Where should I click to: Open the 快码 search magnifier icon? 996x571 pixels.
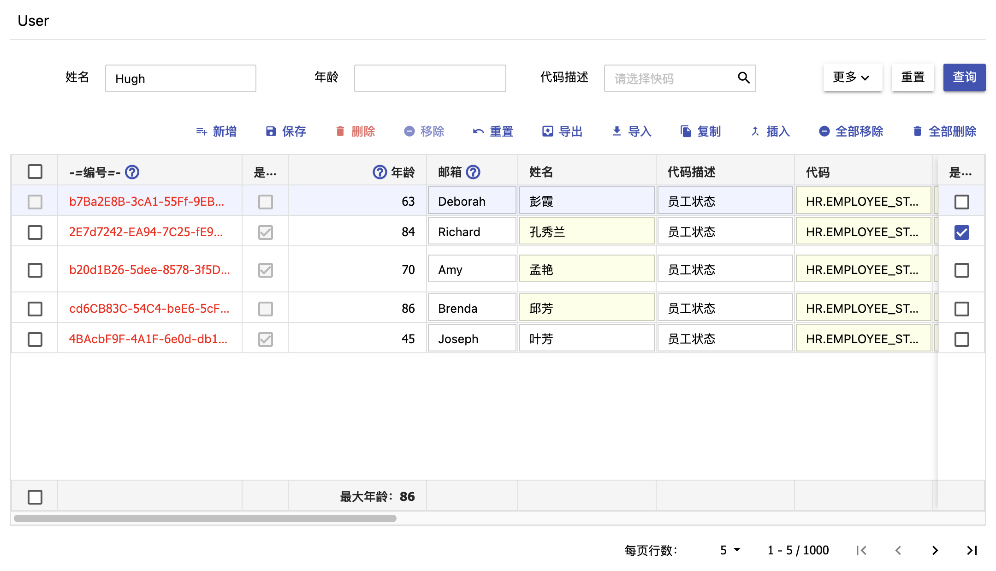tap(744, 78)
